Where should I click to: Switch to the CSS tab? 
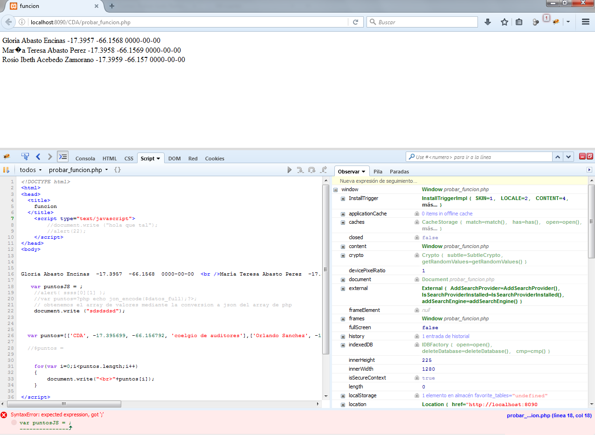click(x=129, y=159)
